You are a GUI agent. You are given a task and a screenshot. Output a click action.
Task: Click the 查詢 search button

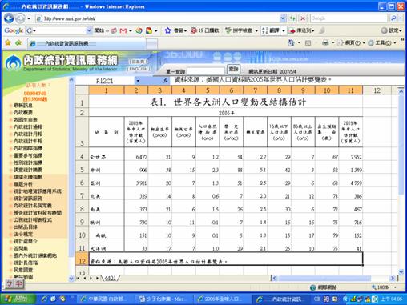(x=233, y=70)
